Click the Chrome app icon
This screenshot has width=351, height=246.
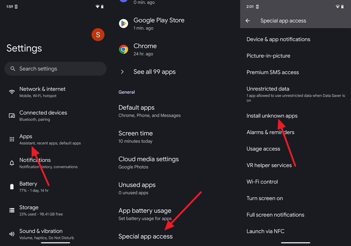pos(123,49)
